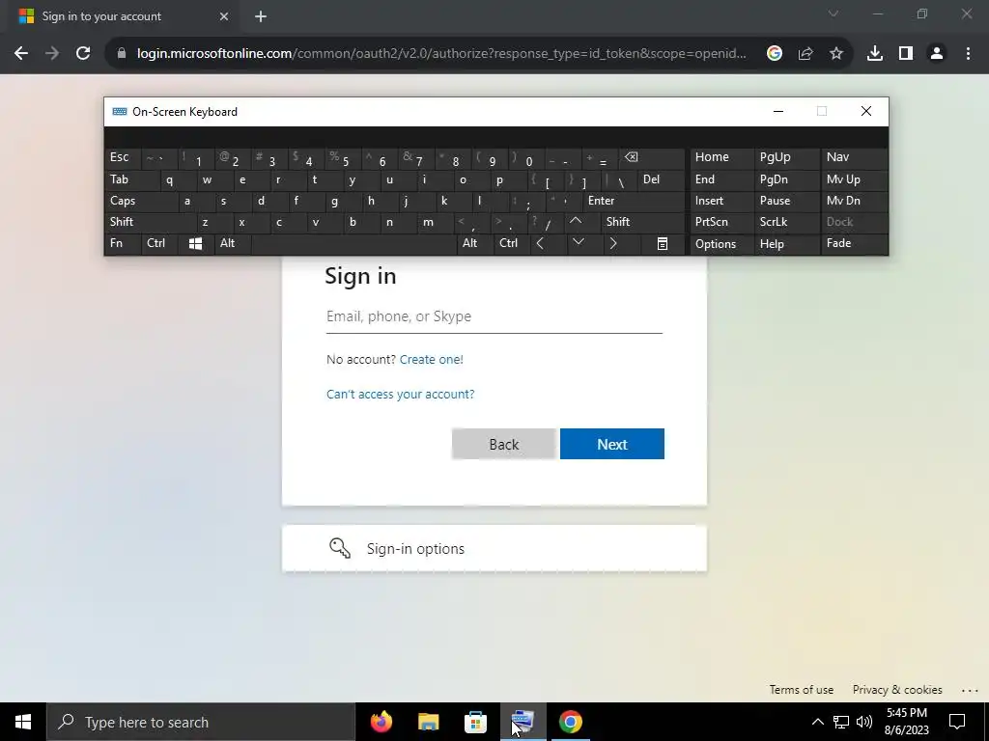Open a new browser tab
This screenshot has height=741, width=989.
[261, 16]
